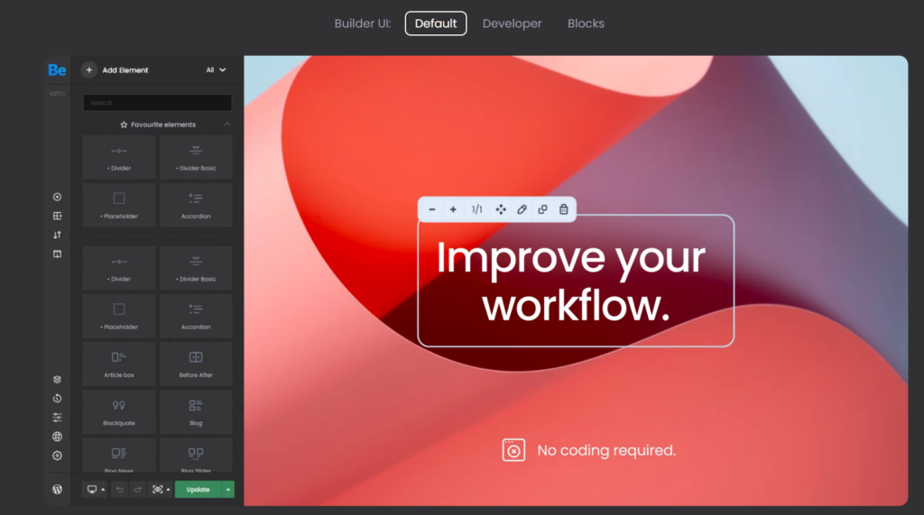
Task: Click the no-code icon beside 'No coding required.'
Action: 513,450
